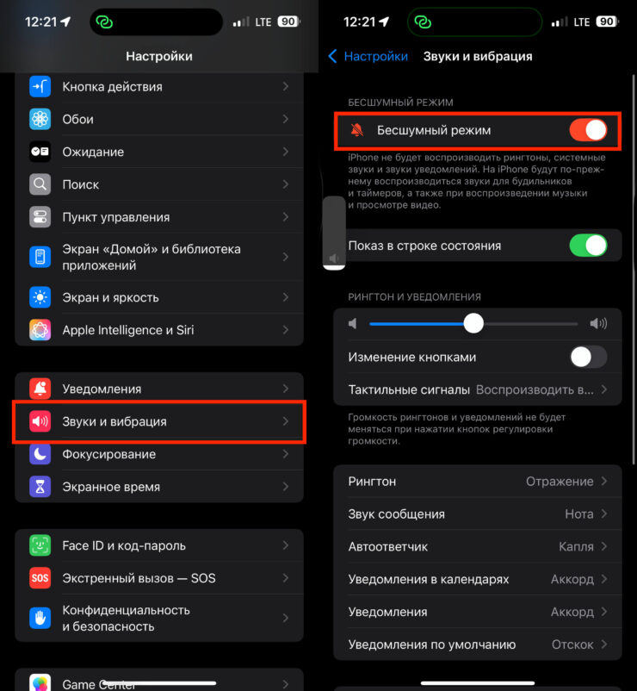Expand Звук сообщения chevron next to Нота
This screenshot has height=691, width=637.
tap(604, 514)
